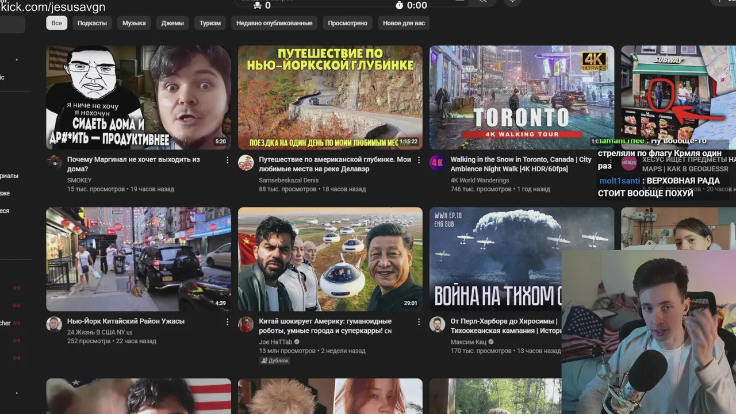Screen dimensions: 736x414
Task: Click the 1:15:22 duration badge
Action: click(408, 141)
